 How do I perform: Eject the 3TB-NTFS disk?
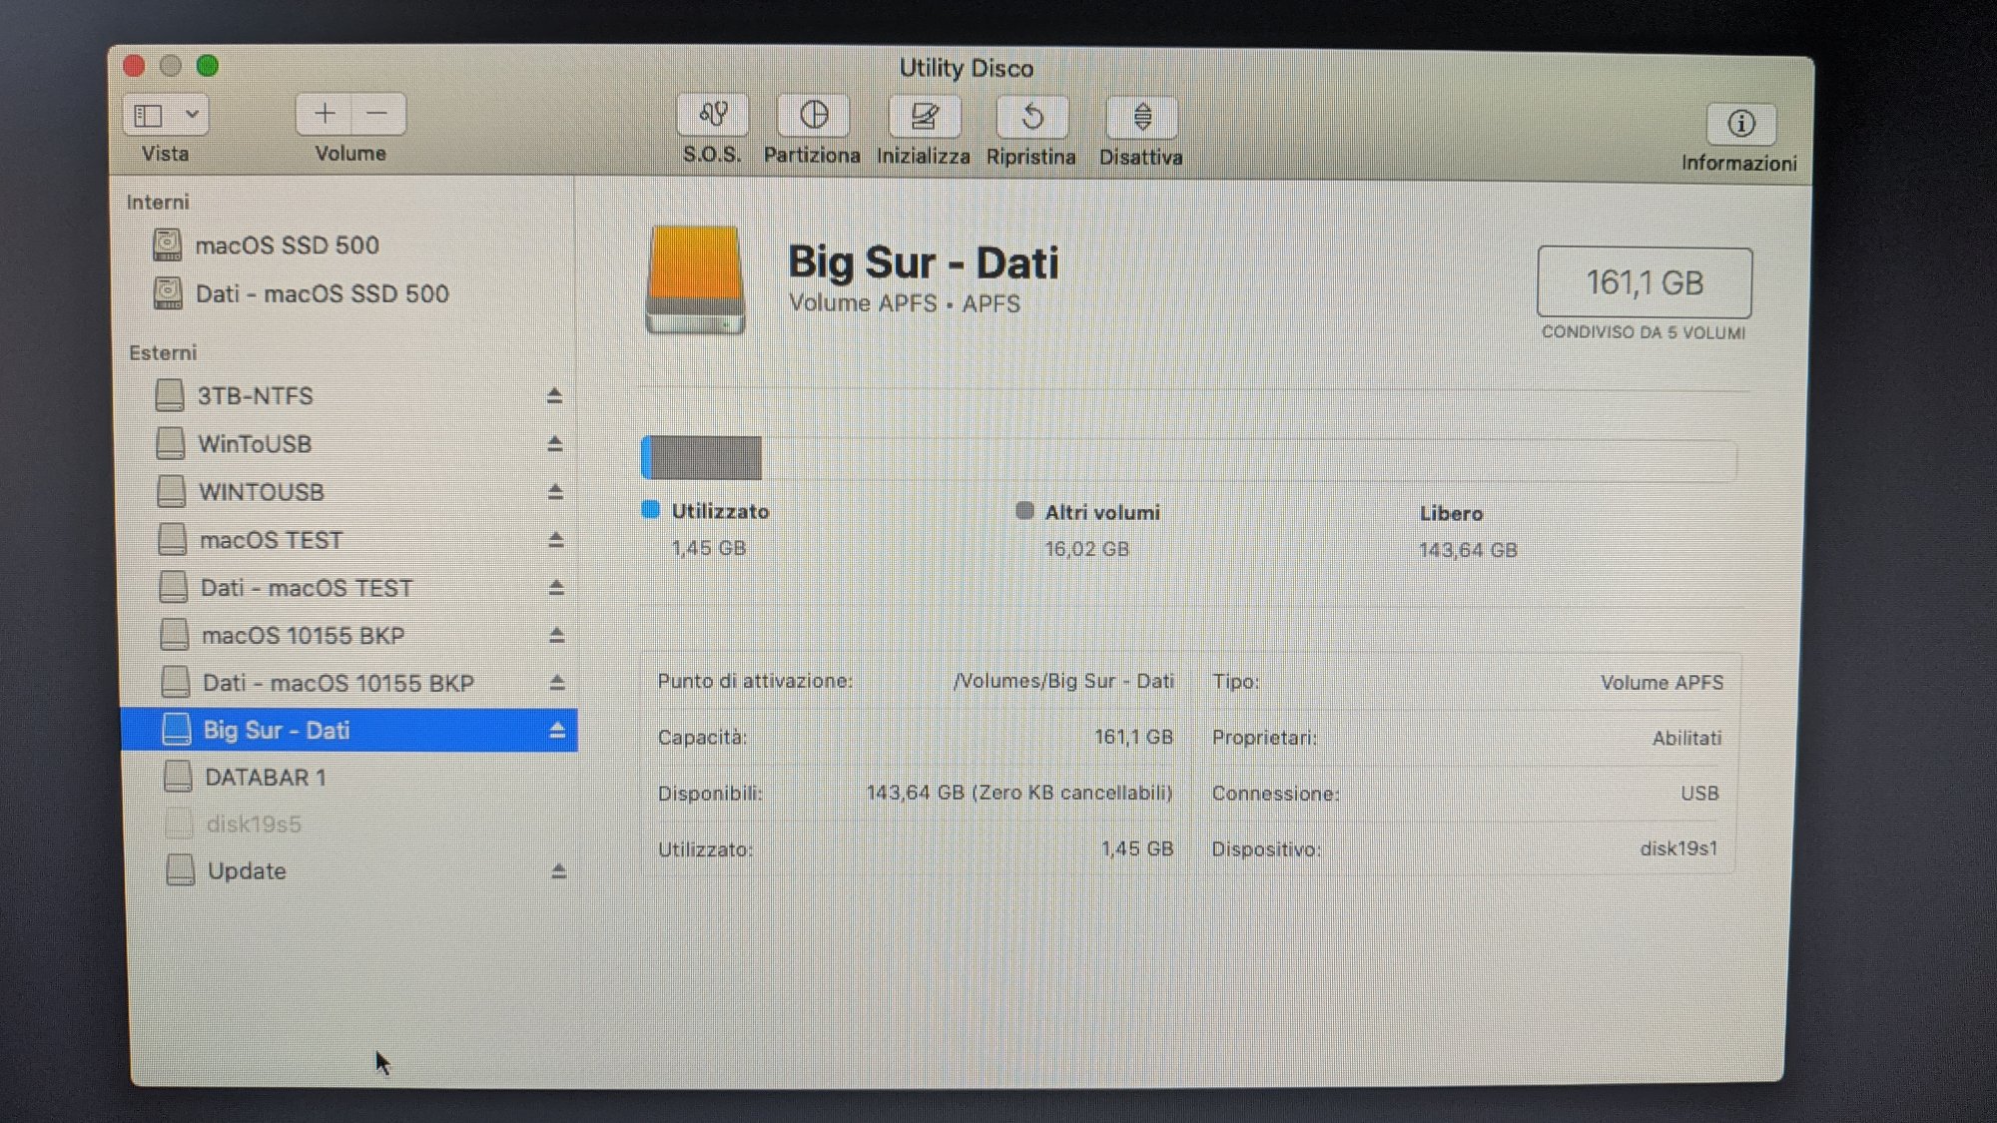pyautogui.click(x=554, y=396)
